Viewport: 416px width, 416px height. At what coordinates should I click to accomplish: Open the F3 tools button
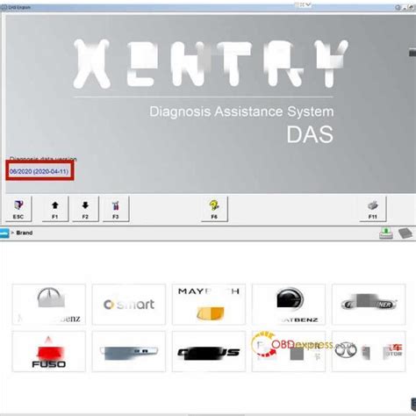116,209
